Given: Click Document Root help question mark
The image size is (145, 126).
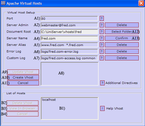Looking at the screenshot, I should click(x=102, y=32).
